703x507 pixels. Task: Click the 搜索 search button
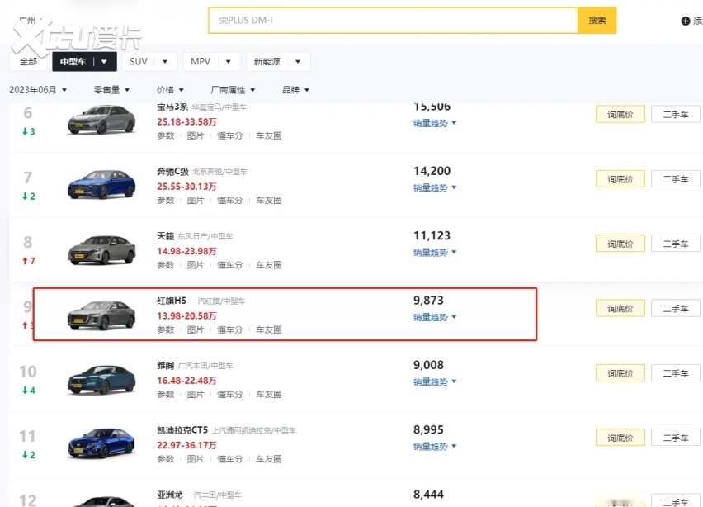coord(597,21)
